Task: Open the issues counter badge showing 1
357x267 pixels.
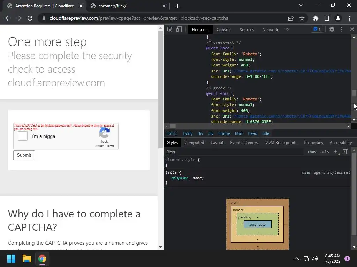Action: 317,29
